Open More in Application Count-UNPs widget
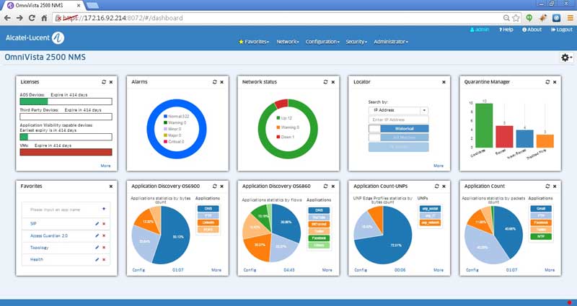Screen dimensions: 577x306 pyautogui.click(x=439, y=270)
